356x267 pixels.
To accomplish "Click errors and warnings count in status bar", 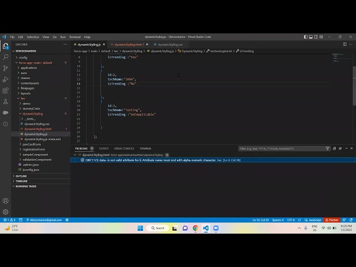I will 9,220.
